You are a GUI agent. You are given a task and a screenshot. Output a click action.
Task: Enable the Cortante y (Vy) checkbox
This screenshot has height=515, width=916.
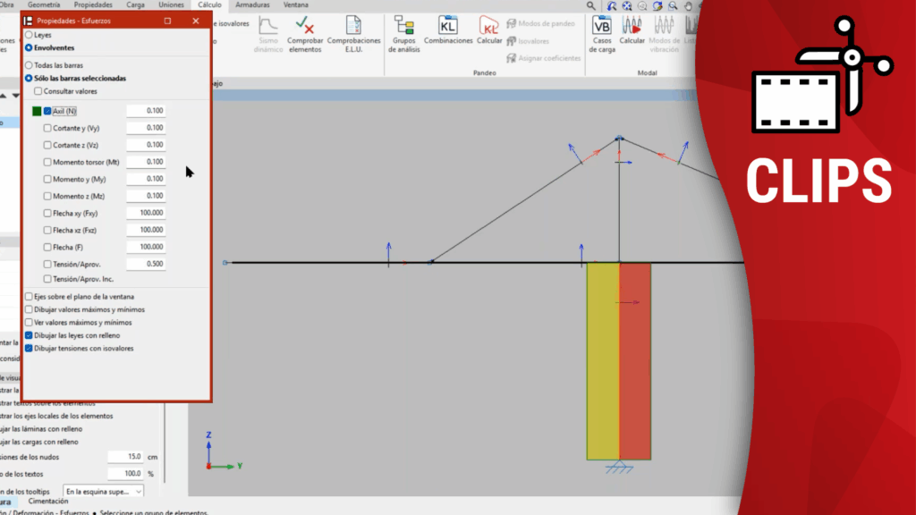click(47, 128)
